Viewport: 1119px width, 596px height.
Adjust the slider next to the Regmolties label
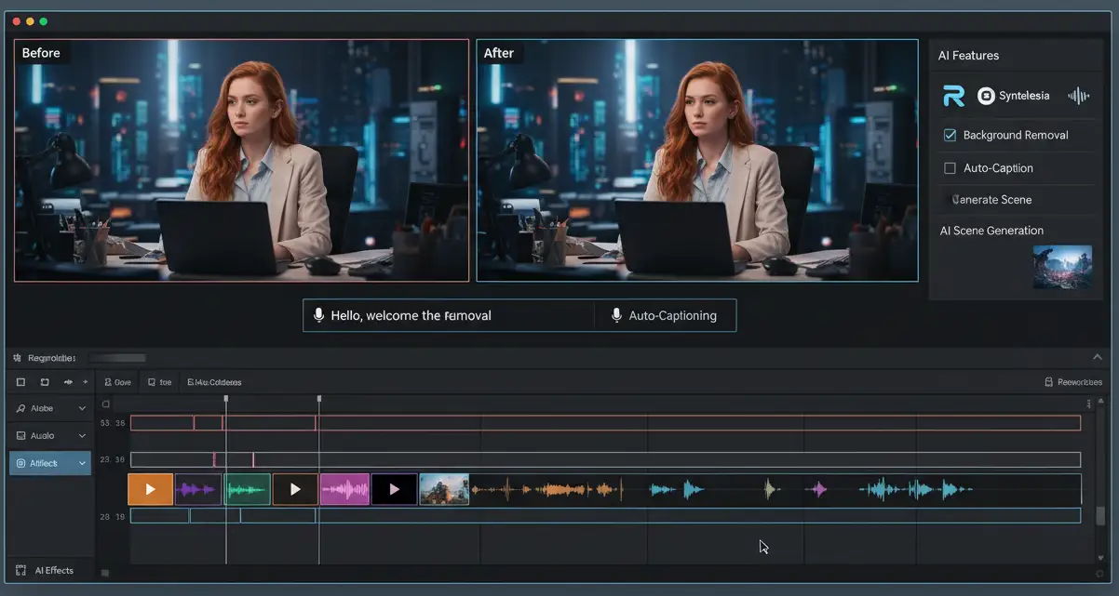pyautogui.click(x=116, y=357)
